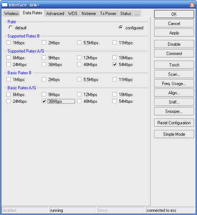Apply the data rate settings

pos(174,33)
